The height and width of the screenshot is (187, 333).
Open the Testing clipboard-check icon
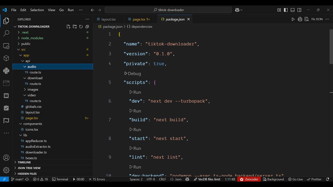(x=6, y=108)
